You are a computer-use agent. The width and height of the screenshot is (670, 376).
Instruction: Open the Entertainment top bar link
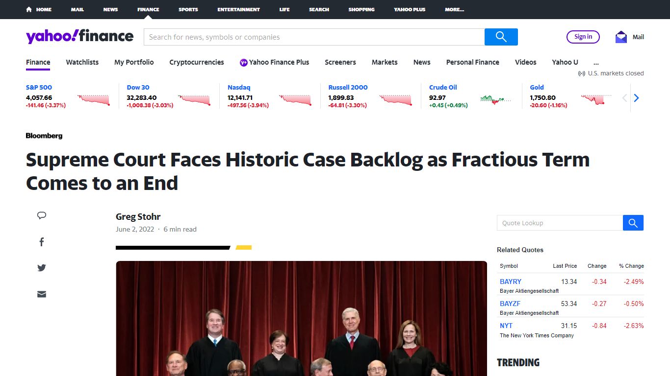[x=239, y=9]
